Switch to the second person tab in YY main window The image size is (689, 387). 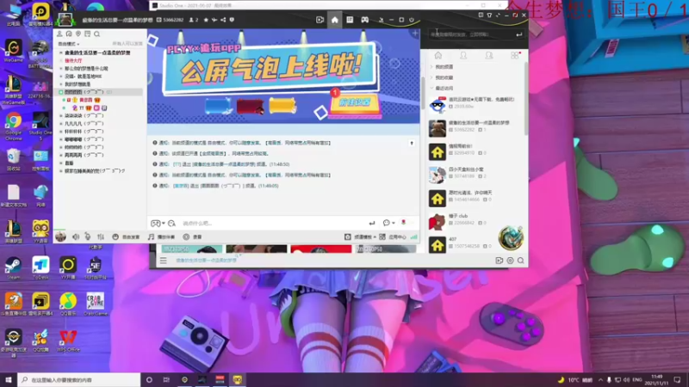tap(488, 55)
